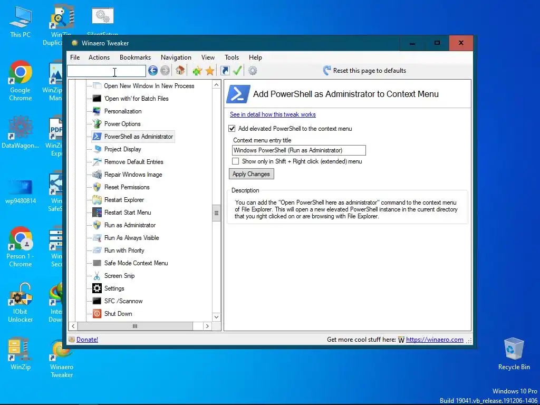Open the Navigation menu
Screen dimensions: 540x405
176,57
